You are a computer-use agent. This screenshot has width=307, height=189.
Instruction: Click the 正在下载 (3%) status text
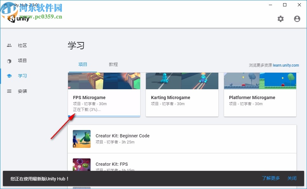click(87, 110)
